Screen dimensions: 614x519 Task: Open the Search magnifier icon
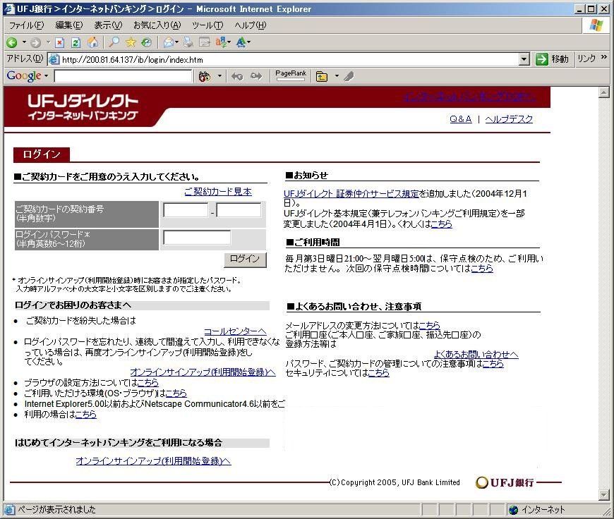pos(114,42)
